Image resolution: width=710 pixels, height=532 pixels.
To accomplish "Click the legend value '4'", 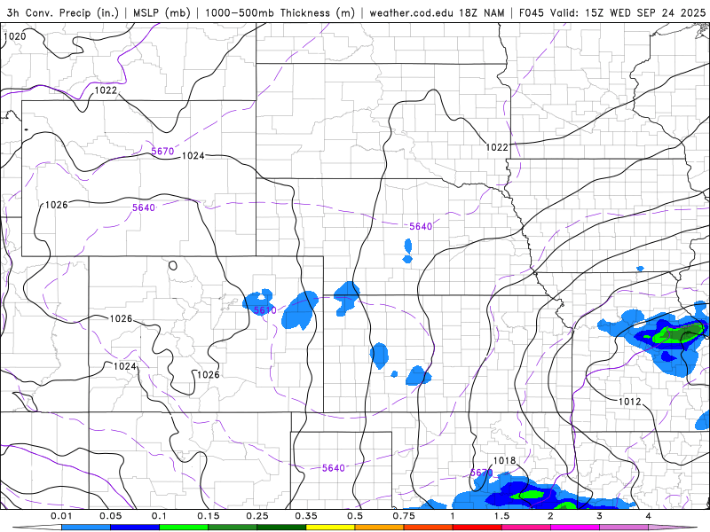I will [649, 516].
